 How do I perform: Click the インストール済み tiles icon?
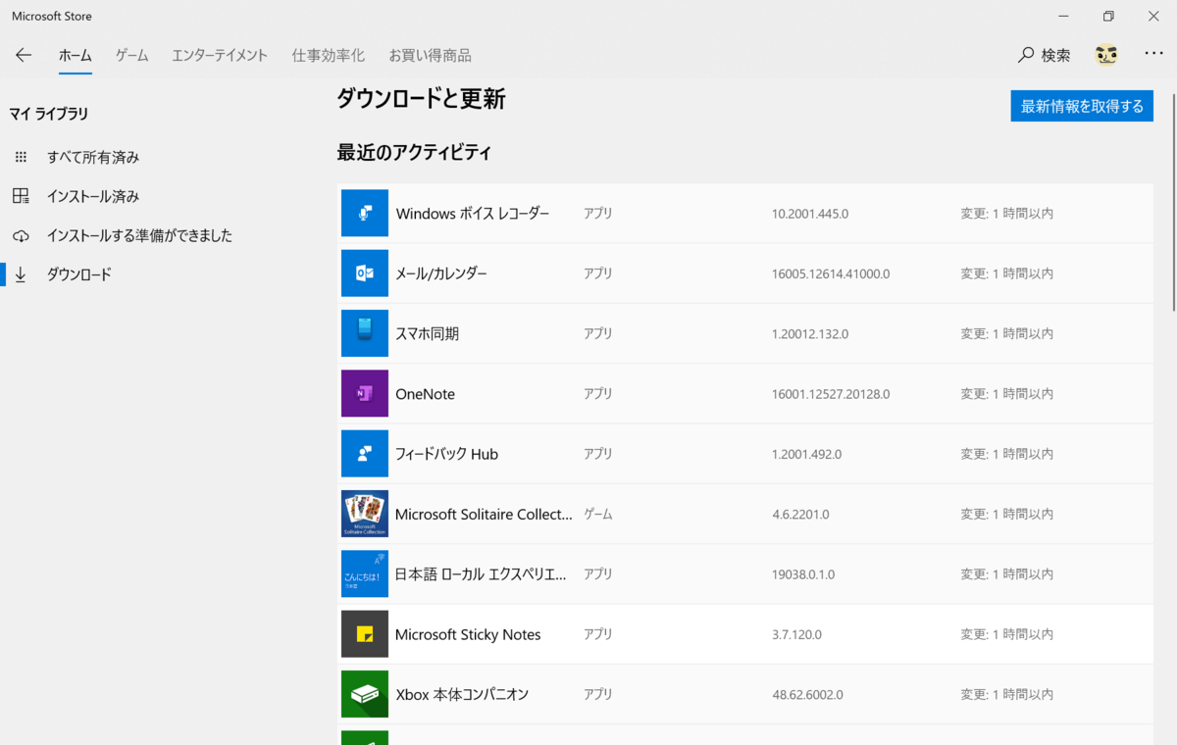tap(21, 196)
